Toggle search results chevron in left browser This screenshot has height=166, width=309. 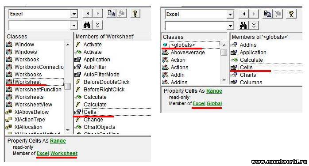[97, 25]
